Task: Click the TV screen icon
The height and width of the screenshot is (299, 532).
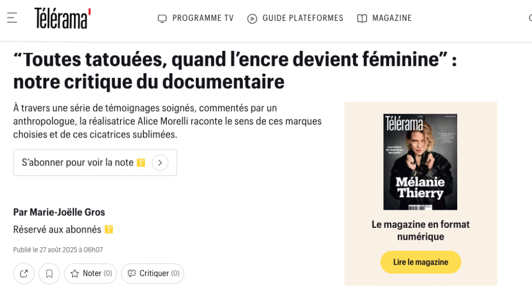Action: 162,19
